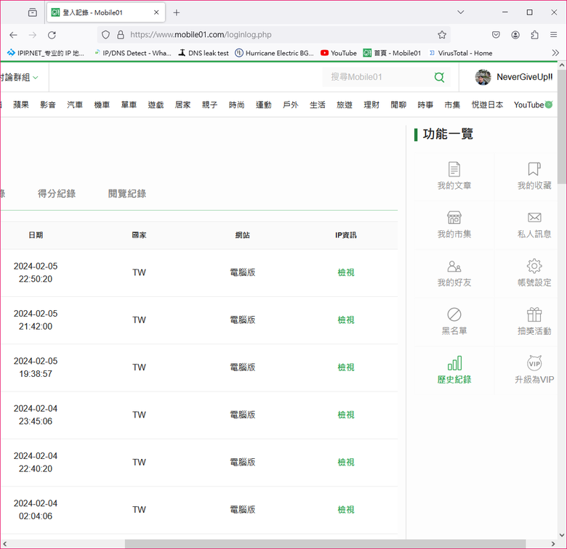Click 檢視 for 2024-02-04 23:45:06 entry
The width and height of the screenshot is (567, 549).
[x=346, y=415]
